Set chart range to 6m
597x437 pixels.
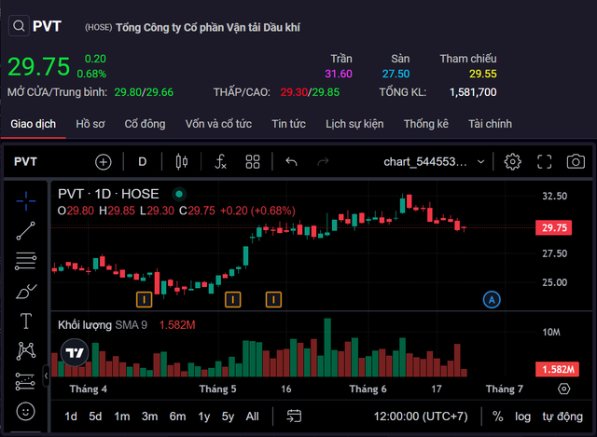coord(177,417)
